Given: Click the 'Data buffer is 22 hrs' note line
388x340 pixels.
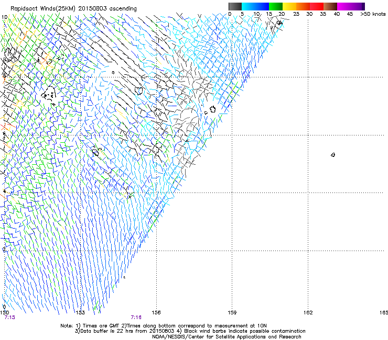Looking at the screenshot, I should [x=190, y=331].
